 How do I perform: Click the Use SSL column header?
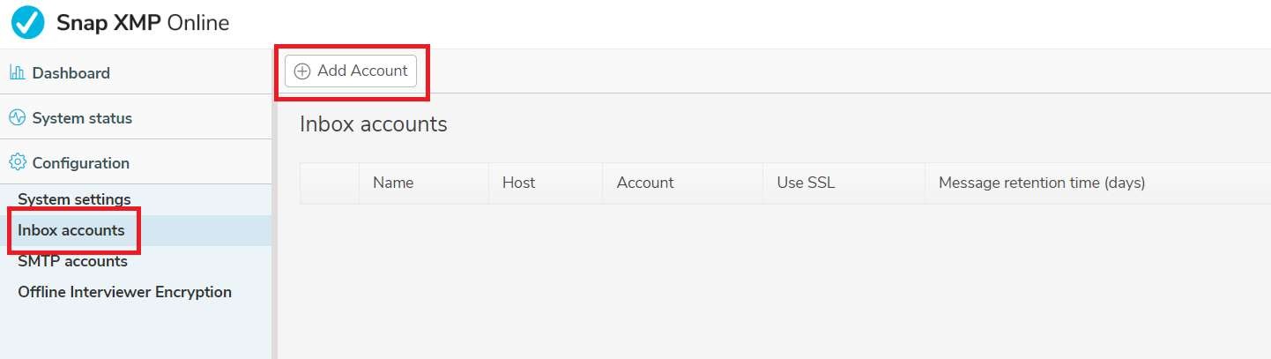click(x=806, y=183)
